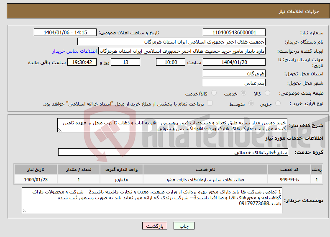Click the service group field سایر فعالیت‌های خدماتی

click(173, 152)
